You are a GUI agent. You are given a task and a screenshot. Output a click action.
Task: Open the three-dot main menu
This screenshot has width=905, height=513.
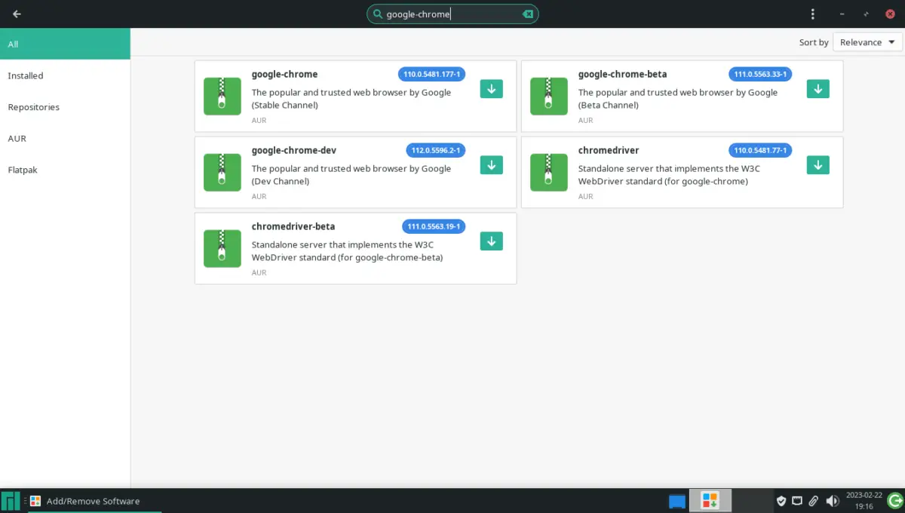[812, 14]
